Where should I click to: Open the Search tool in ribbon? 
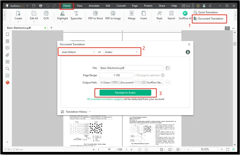point(171,15)
